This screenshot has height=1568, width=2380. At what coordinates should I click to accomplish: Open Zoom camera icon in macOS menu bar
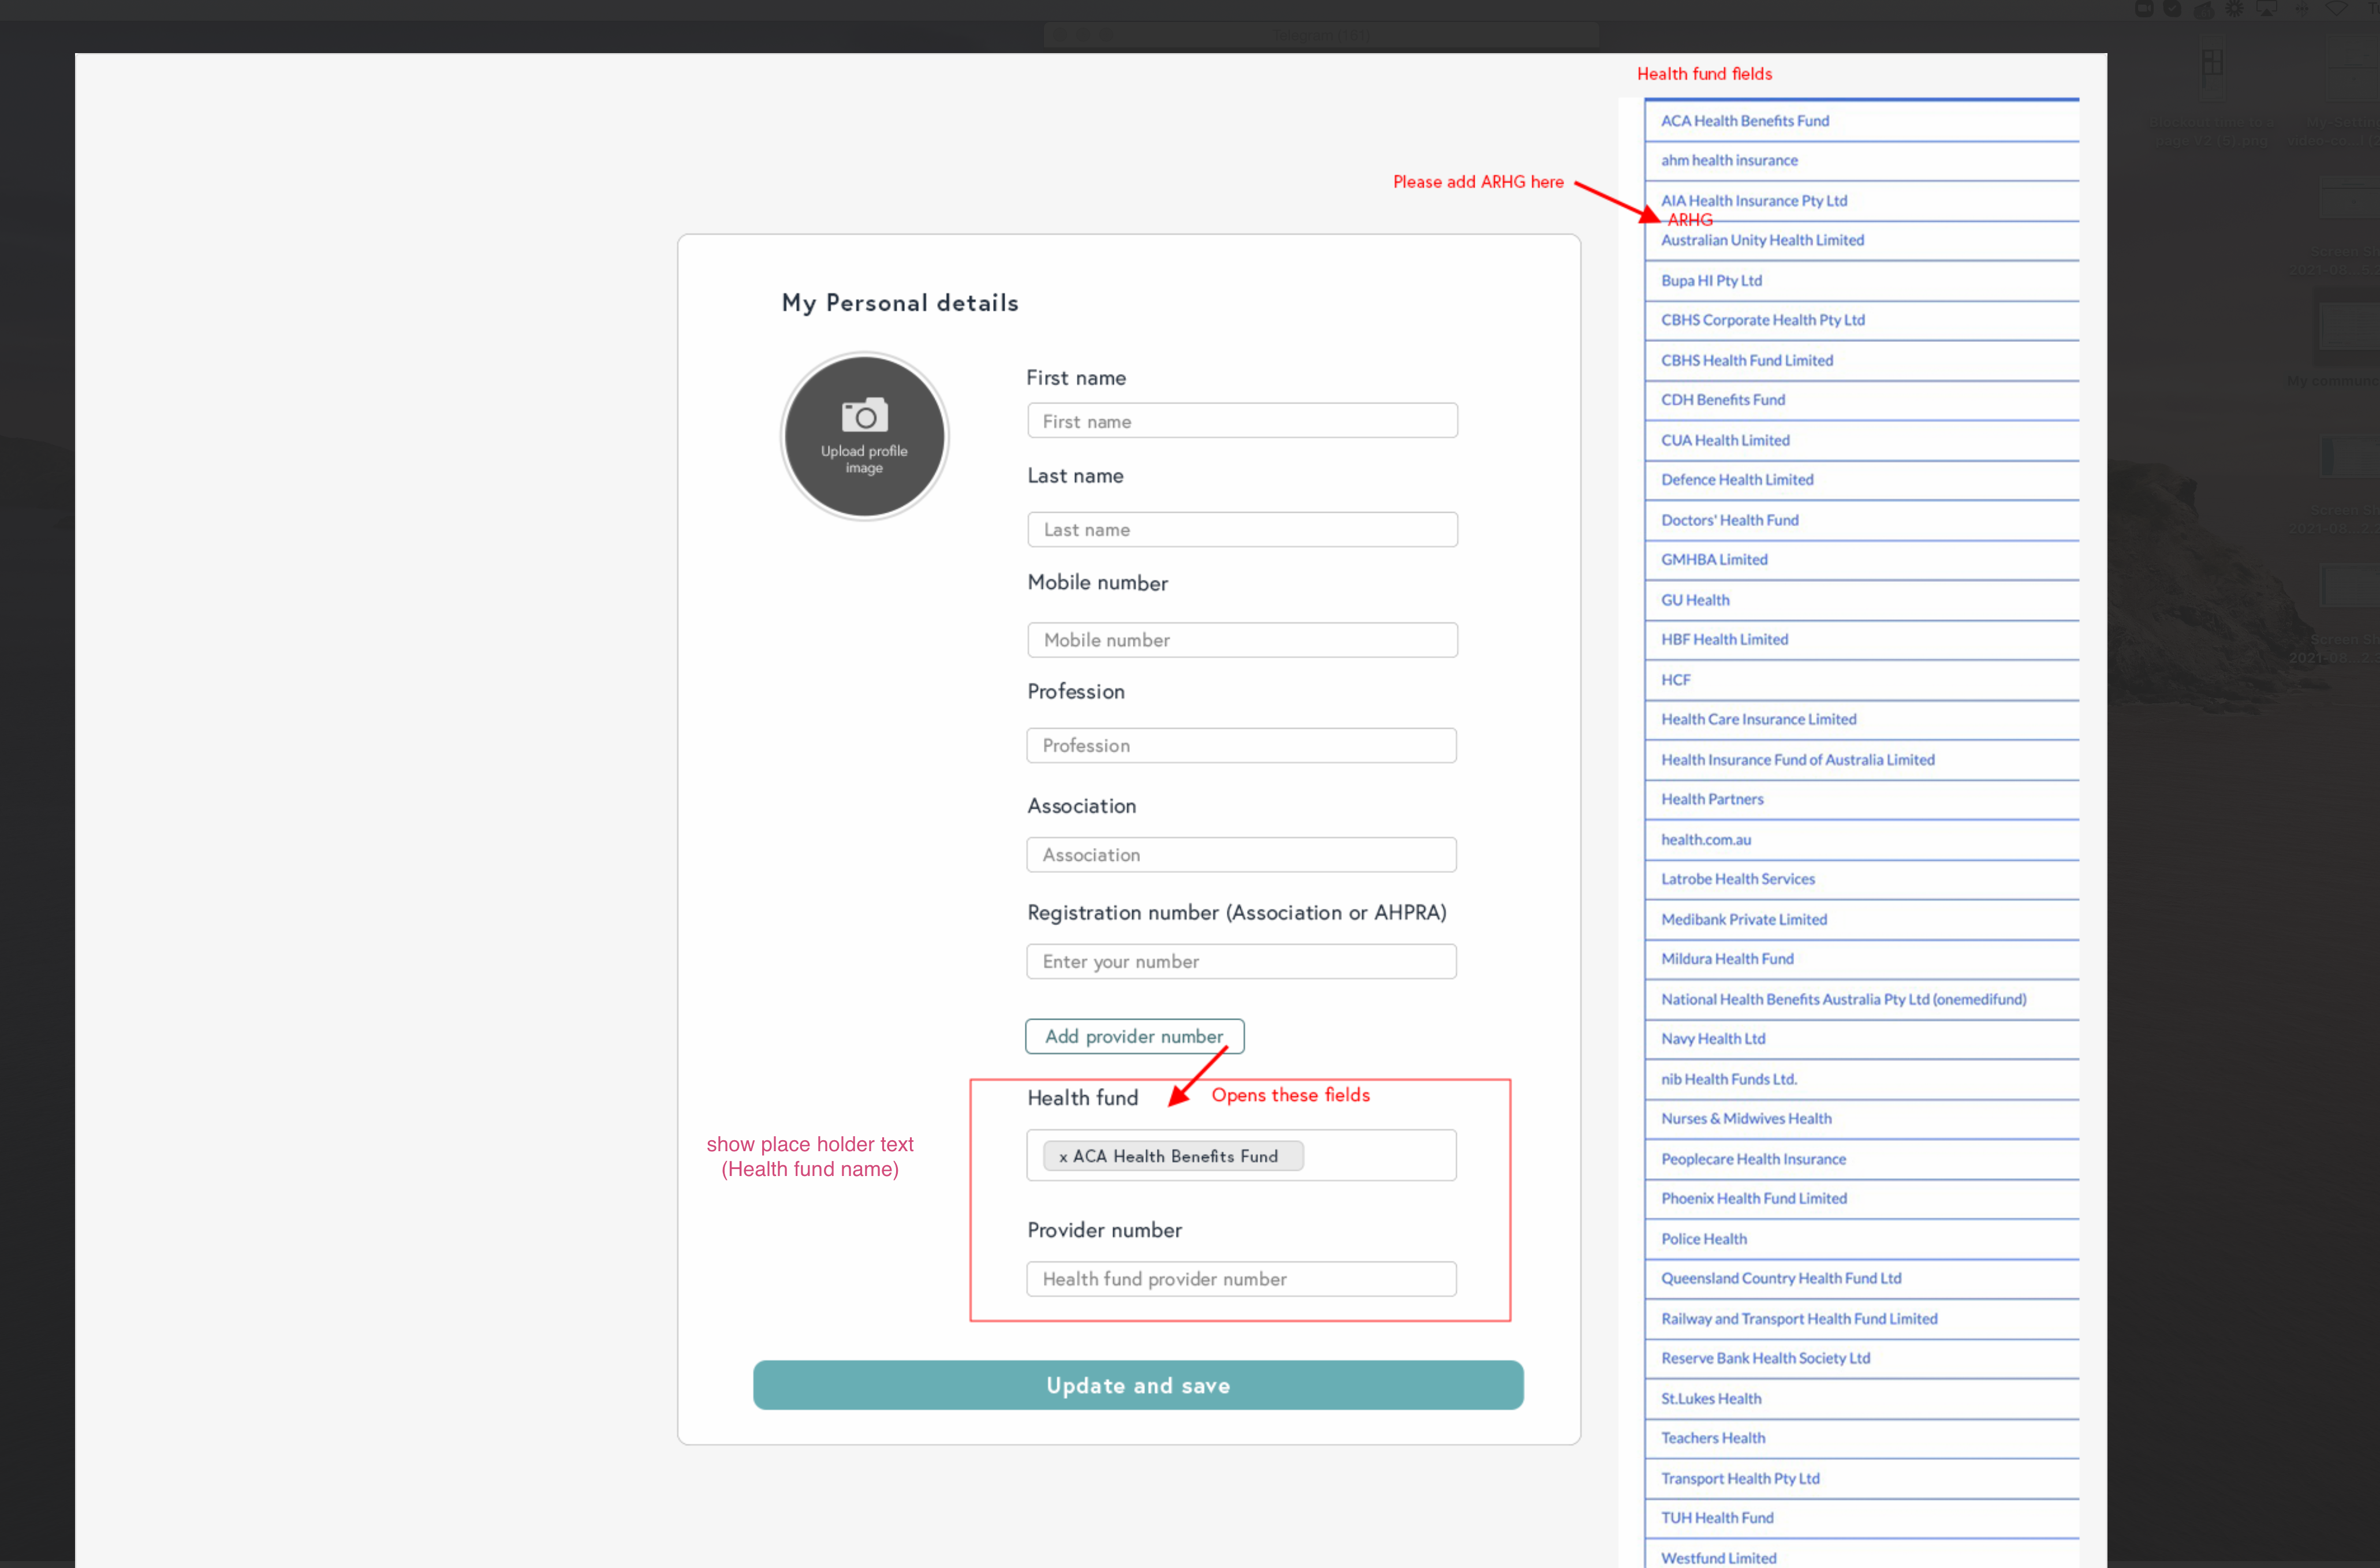pos(2144,8)
